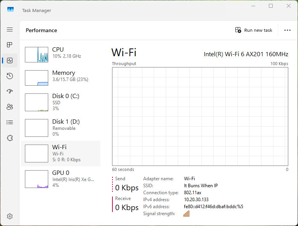
Task: Open the three-dot more options menu
Action: point(287,30)
